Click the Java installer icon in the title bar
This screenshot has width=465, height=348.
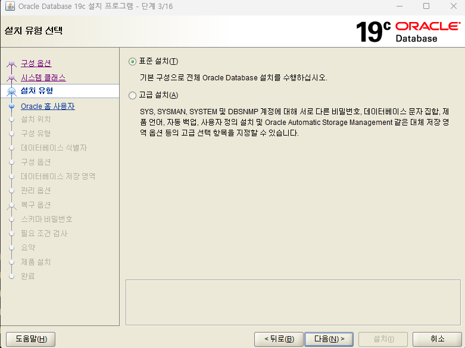[10, 6]
